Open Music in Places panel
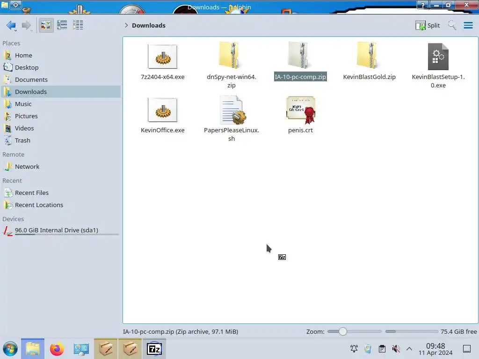 point(60,104)
